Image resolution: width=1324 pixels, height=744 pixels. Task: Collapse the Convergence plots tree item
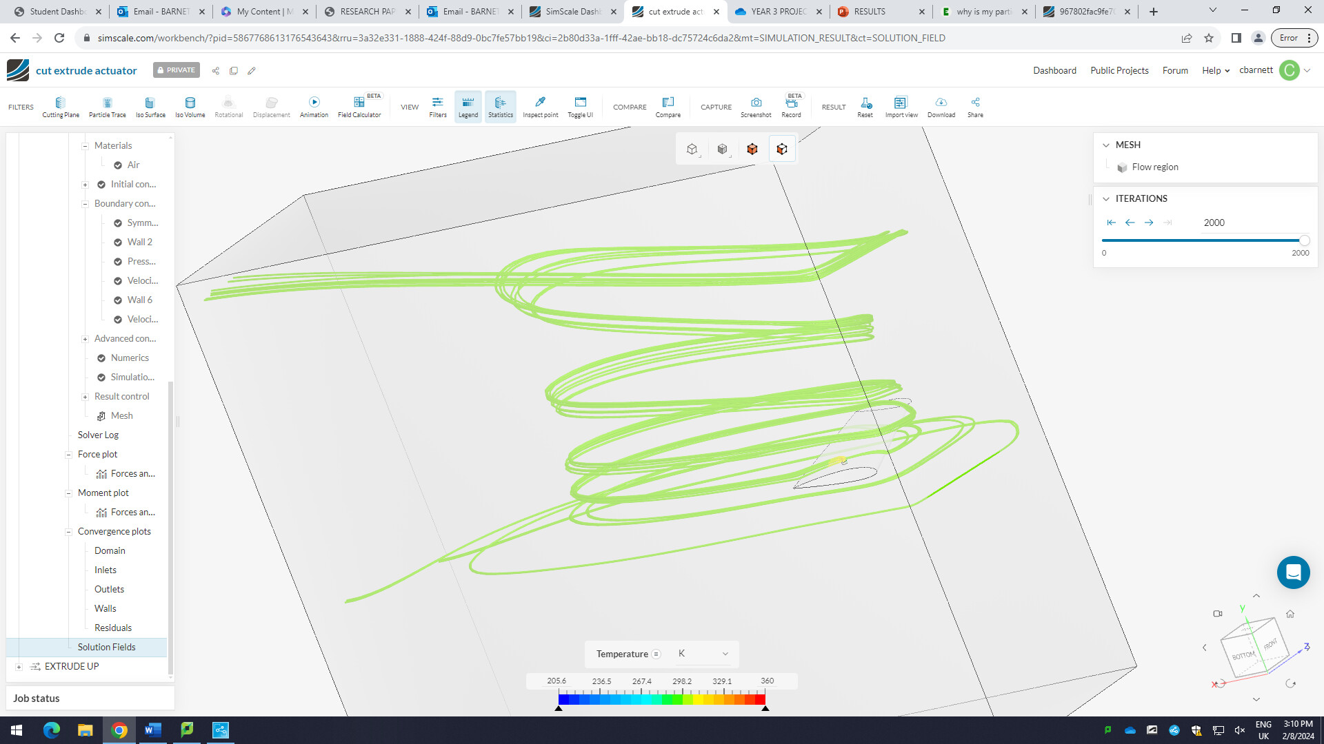coord(69,531)
